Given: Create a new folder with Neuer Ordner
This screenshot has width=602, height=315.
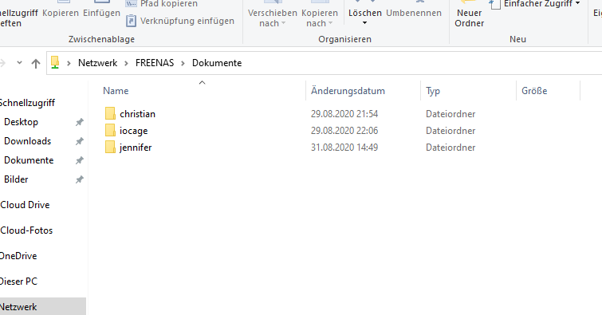Looking at the screenshot, I should [x=469, y=18].
